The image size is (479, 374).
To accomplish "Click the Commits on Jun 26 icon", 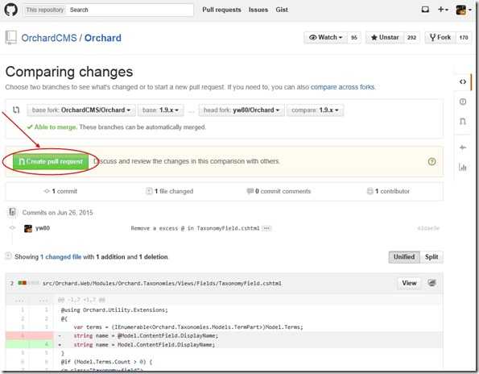I will [12, 212].
